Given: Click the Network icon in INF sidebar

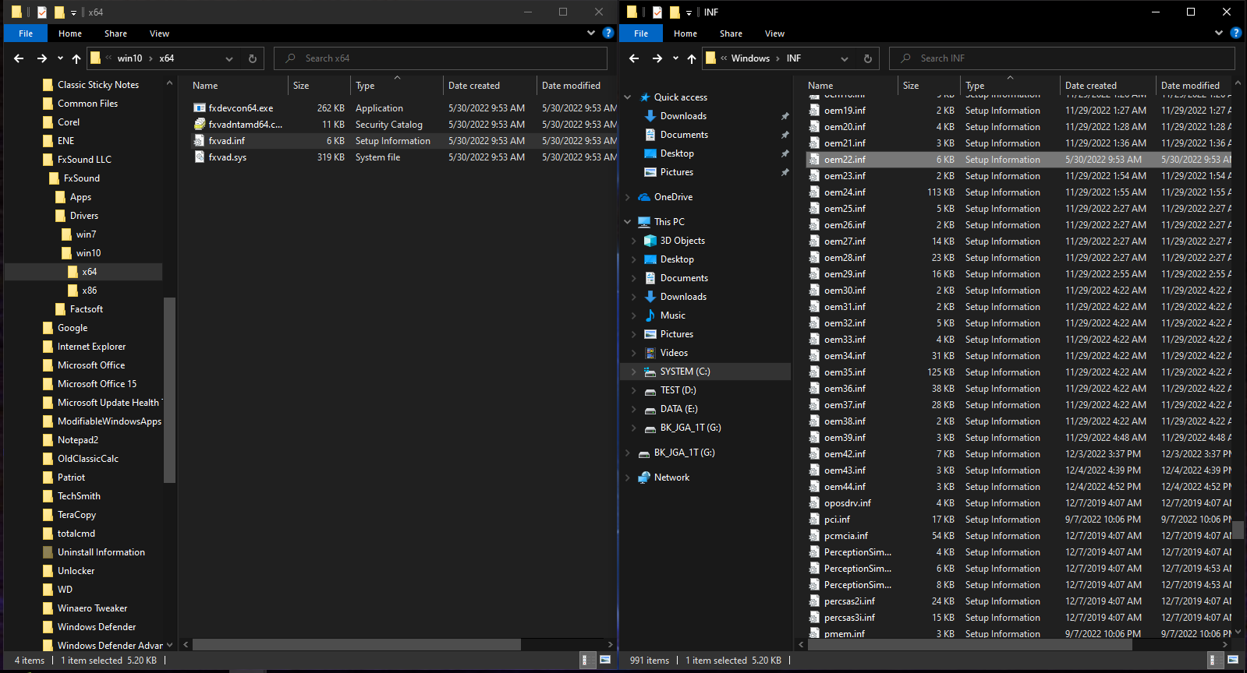Looking at the screenshot, I should [644, 477].
